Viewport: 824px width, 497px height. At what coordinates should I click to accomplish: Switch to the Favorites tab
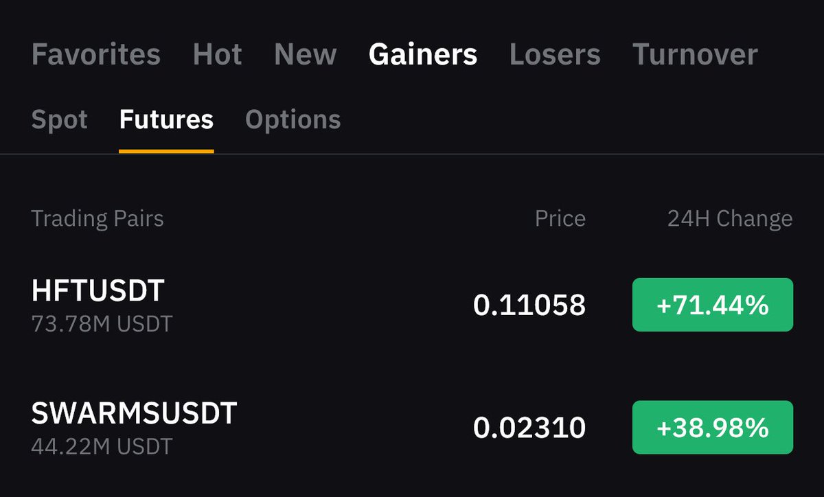[96, 54]
